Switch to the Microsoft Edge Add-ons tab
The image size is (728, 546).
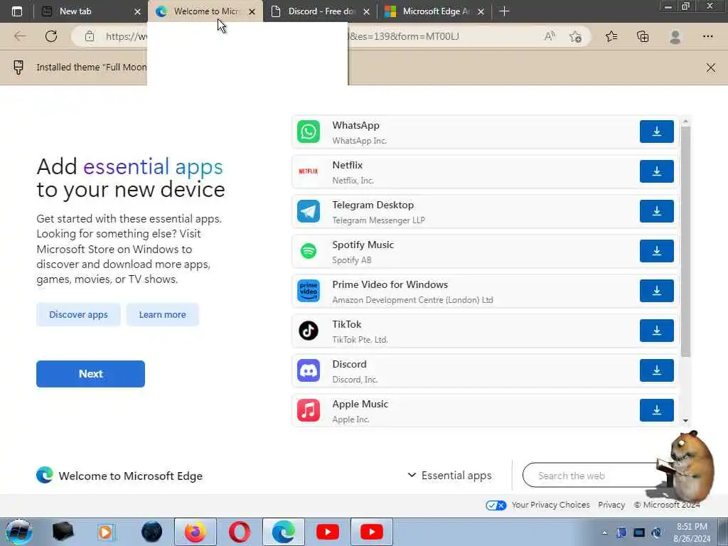[x=434, y=11]
